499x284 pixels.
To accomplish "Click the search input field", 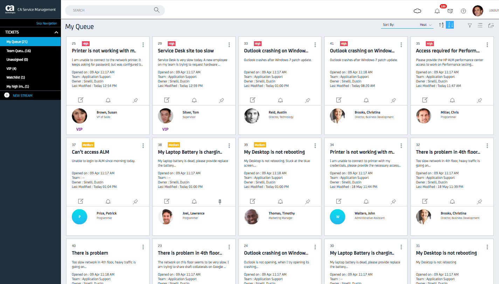I will (112, 10).
